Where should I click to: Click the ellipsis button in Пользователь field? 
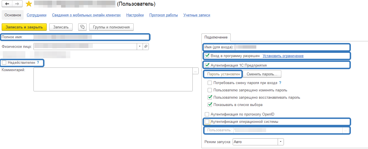[x=345, y=130]
